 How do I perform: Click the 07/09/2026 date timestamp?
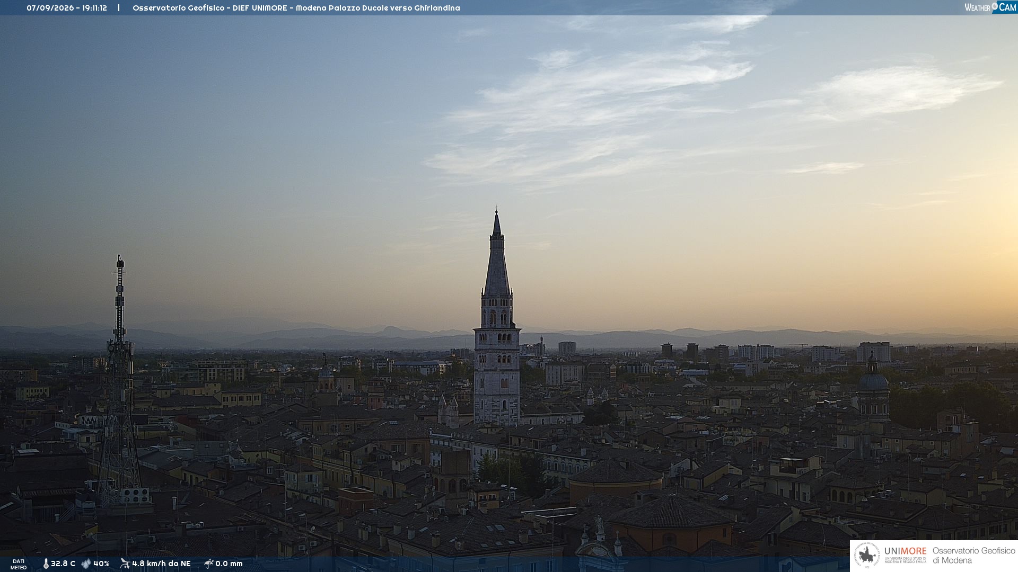coord(50,8)
